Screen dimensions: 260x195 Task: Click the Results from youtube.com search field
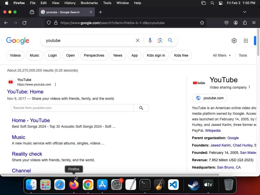click(x=72, y=108)
